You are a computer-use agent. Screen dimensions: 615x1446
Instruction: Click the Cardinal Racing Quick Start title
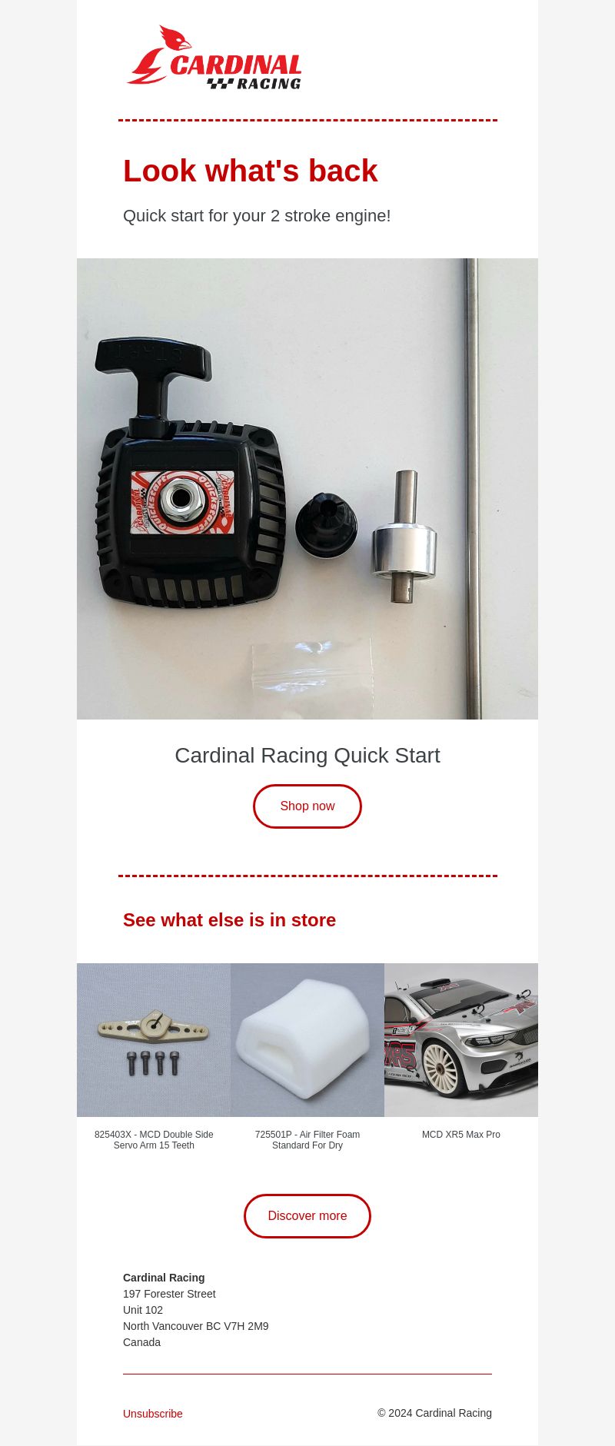point(307,756)
